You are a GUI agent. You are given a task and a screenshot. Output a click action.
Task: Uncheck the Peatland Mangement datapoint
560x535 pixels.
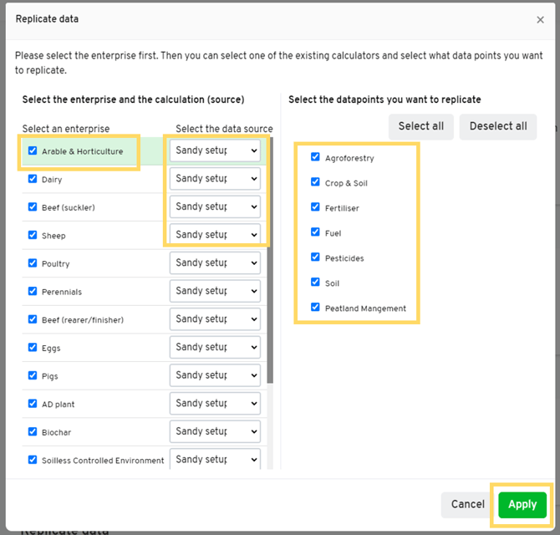tap(315, 308)
